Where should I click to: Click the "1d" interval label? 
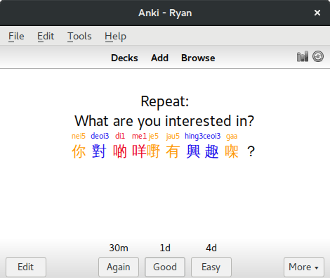(x=165, y=248)
